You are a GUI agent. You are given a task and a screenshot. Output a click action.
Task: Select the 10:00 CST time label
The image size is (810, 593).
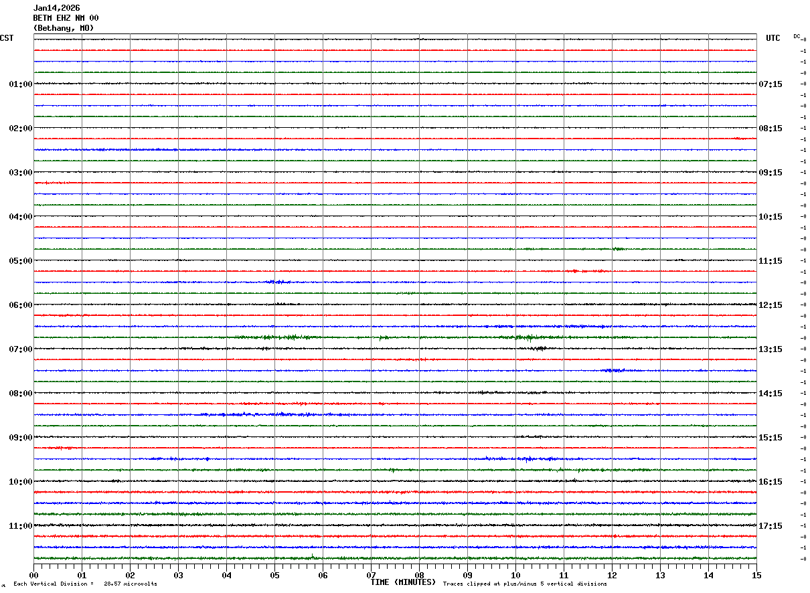[21, 482]
